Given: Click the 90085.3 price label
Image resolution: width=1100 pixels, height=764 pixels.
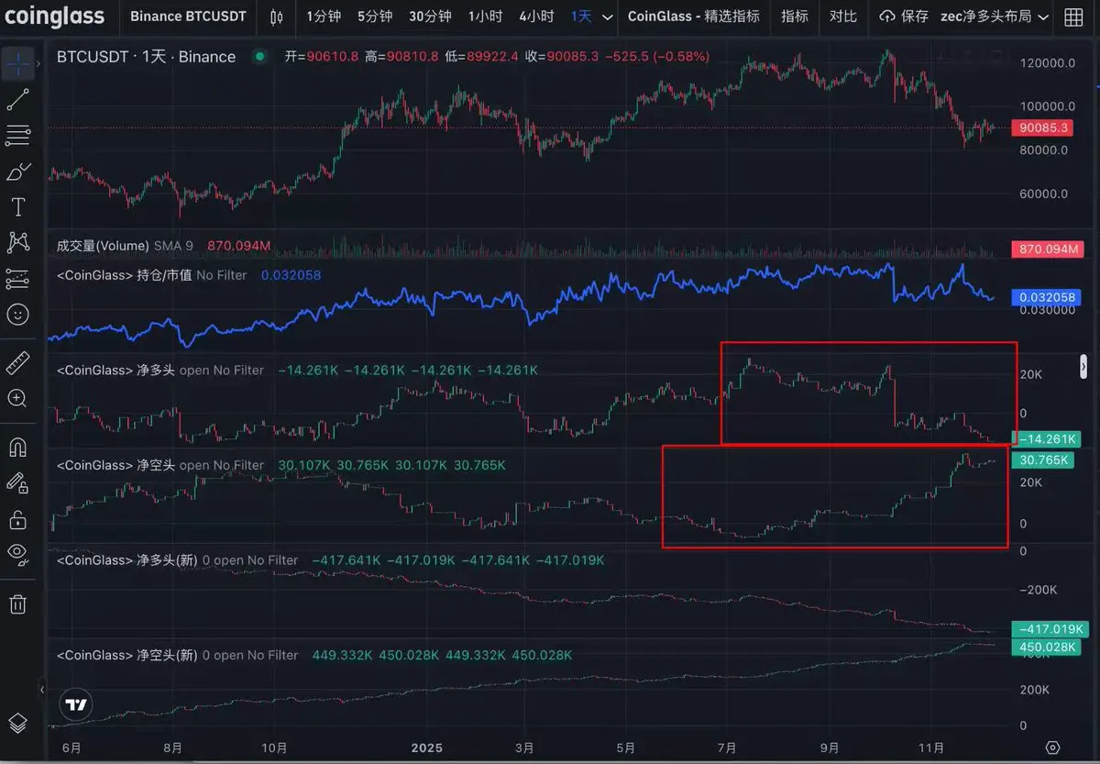Looking at the screenshot, I should tap(1043, 128).
